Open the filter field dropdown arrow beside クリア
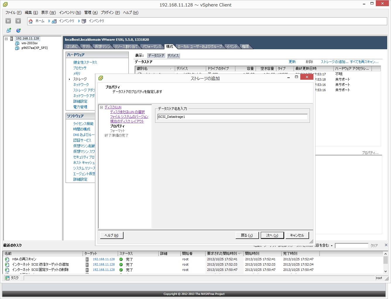Image resolution: width=391 pixels, height=299 pixels. point(332,246)
